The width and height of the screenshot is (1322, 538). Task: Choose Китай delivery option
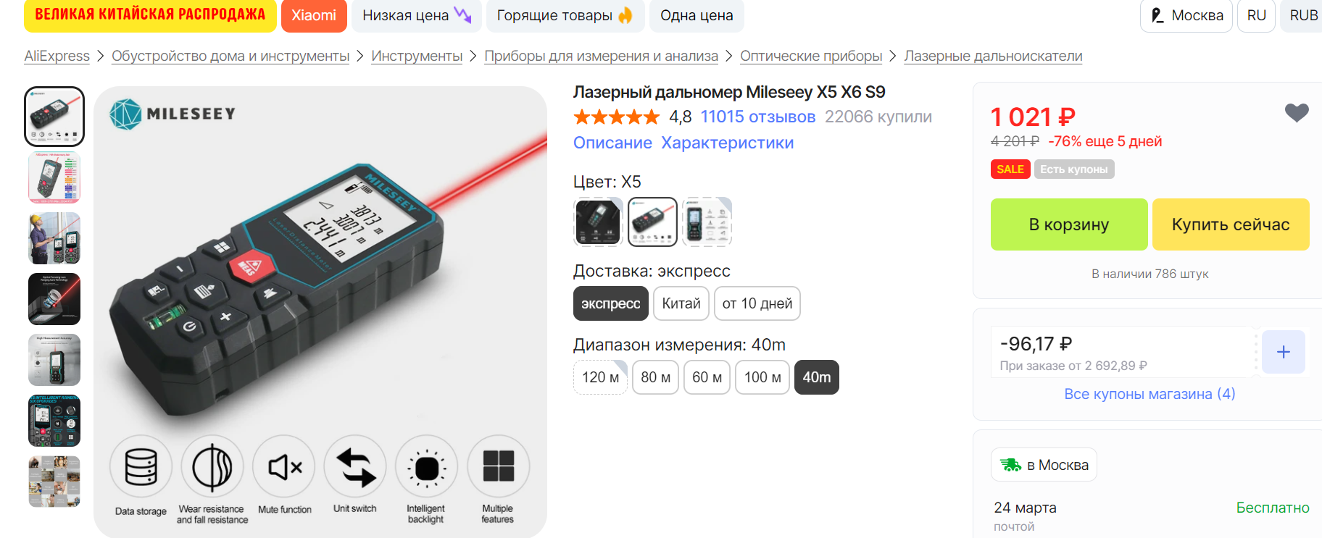[x=681, y=303]
